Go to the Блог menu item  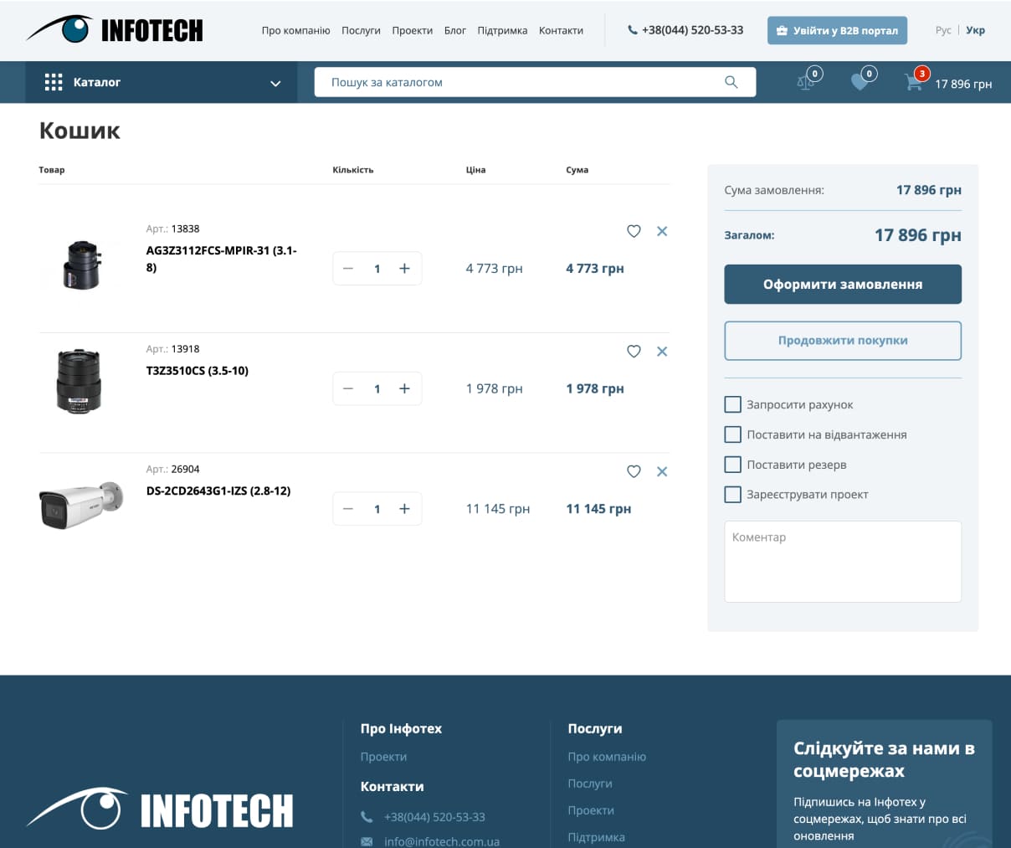454,31
